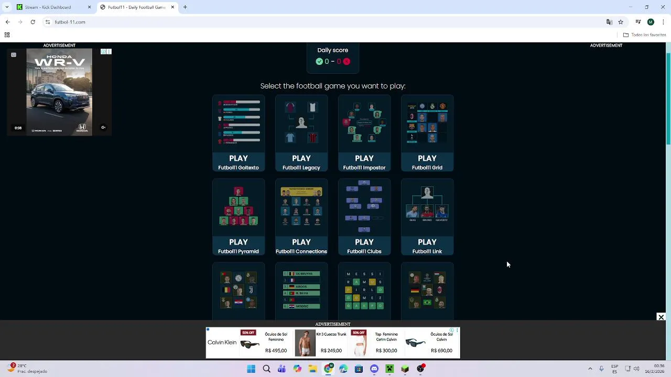
Task: Open the apps grid in bookmarks bar
Action: [x=7, y=35]
